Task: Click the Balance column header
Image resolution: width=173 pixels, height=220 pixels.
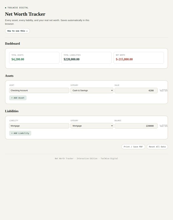Action: pos(118,120)
